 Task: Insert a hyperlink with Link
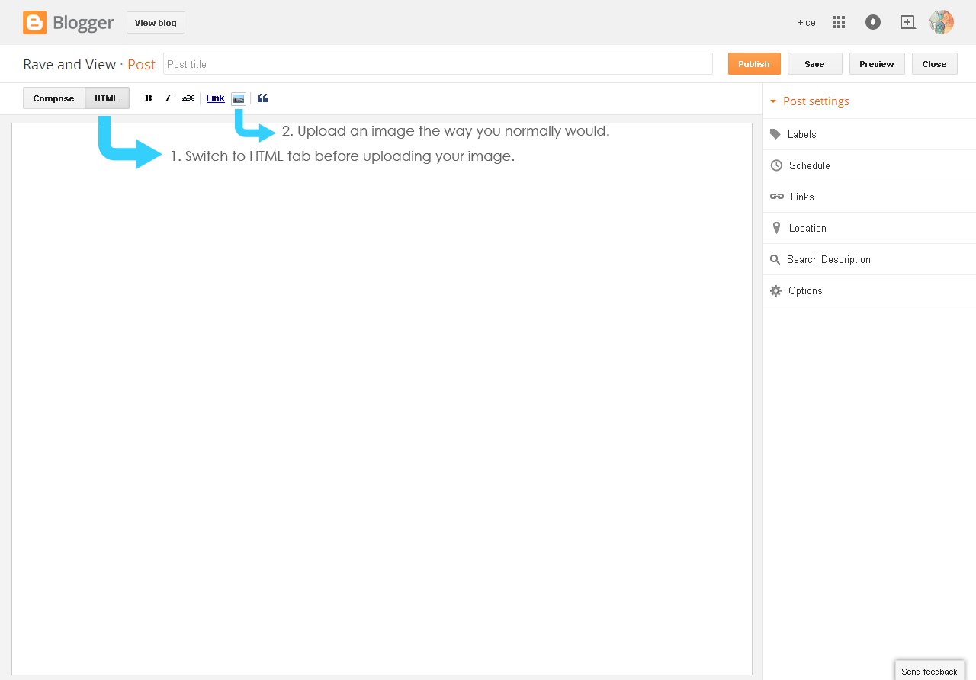pos(214,98)
